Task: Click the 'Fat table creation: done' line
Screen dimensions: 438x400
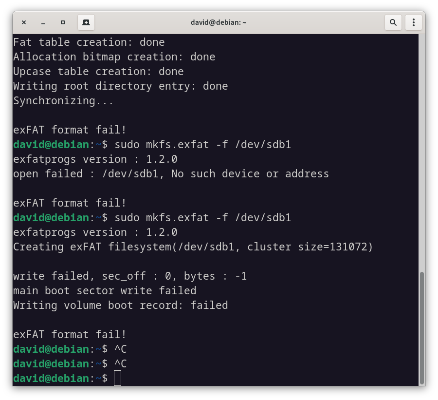Action: point(89,42)
